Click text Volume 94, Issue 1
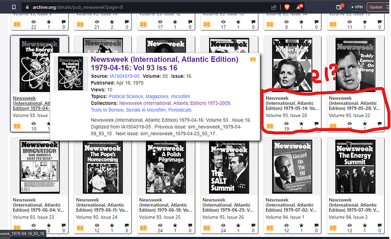 [285, 217]
